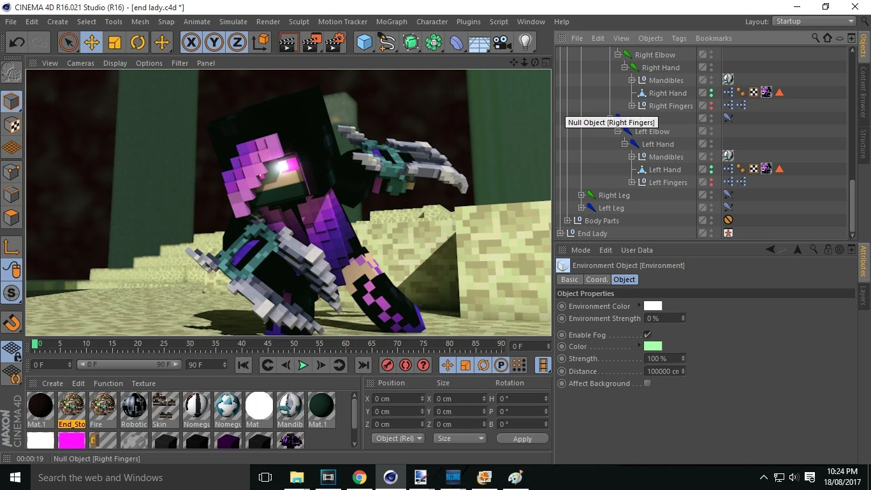Add a Floor environment object
The height and width of the screenshot is (490, 871).
pyautogui.click(x=479, y=43)
